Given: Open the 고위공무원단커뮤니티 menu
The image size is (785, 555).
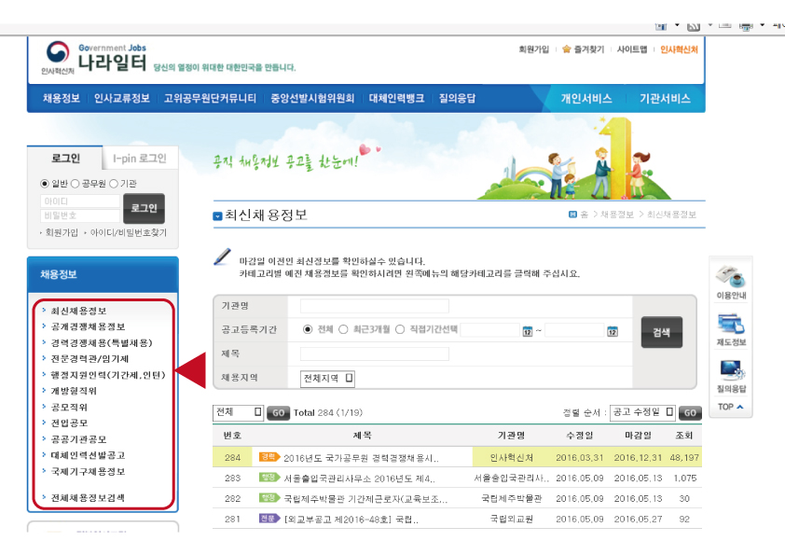Looking at the screenshot, I should tap(210, 98).
